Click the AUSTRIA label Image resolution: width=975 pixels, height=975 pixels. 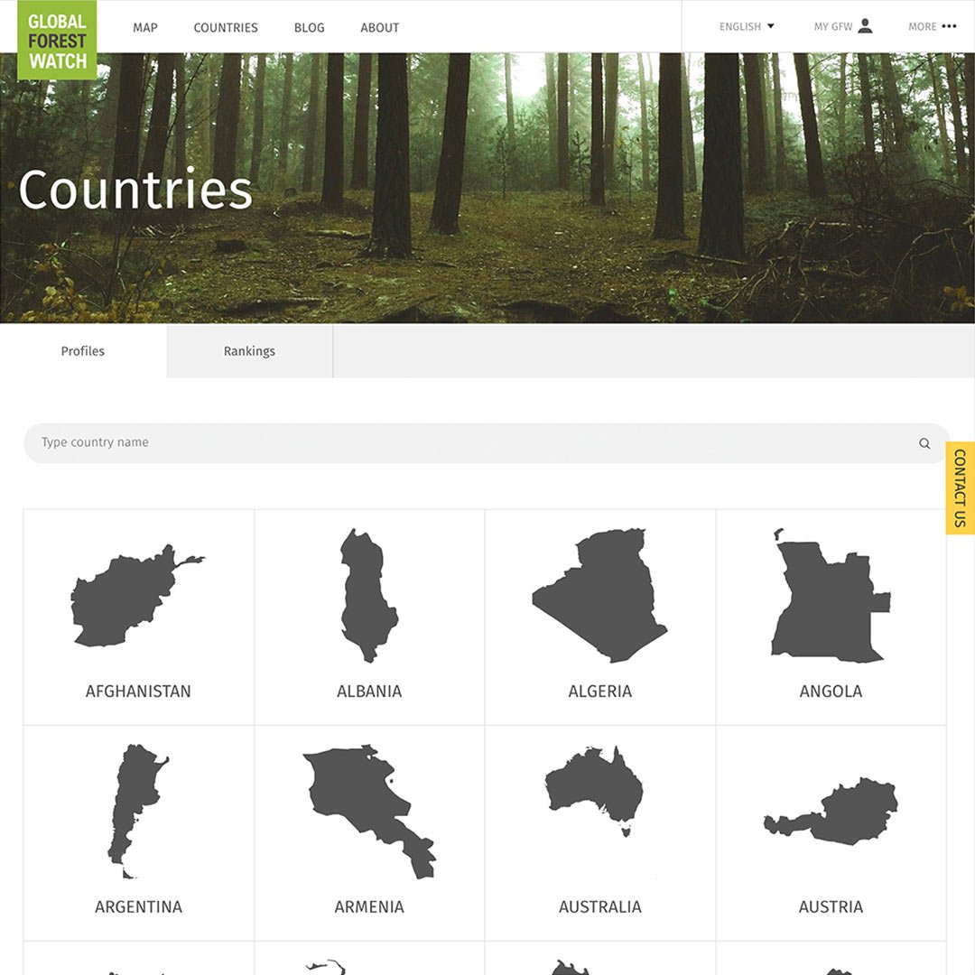tap(831, 907)
